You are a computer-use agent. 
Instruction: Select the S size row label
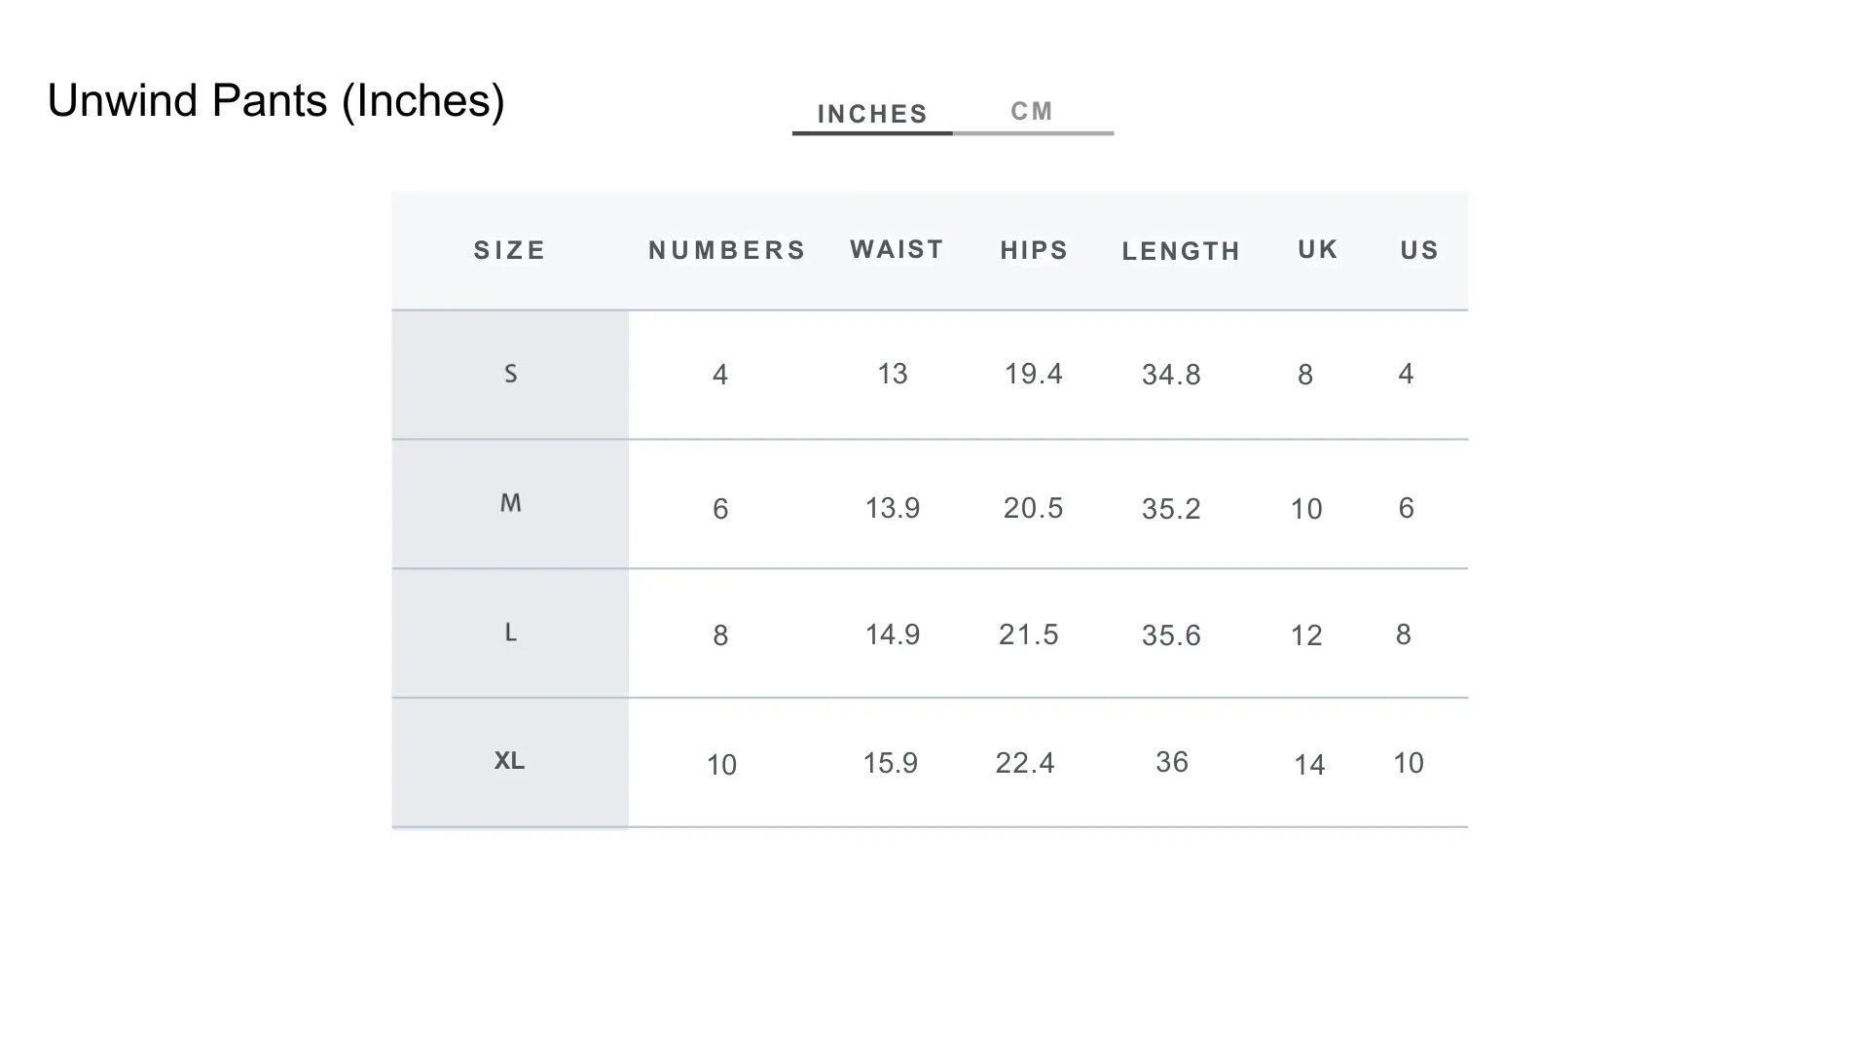tap(511, 374)
